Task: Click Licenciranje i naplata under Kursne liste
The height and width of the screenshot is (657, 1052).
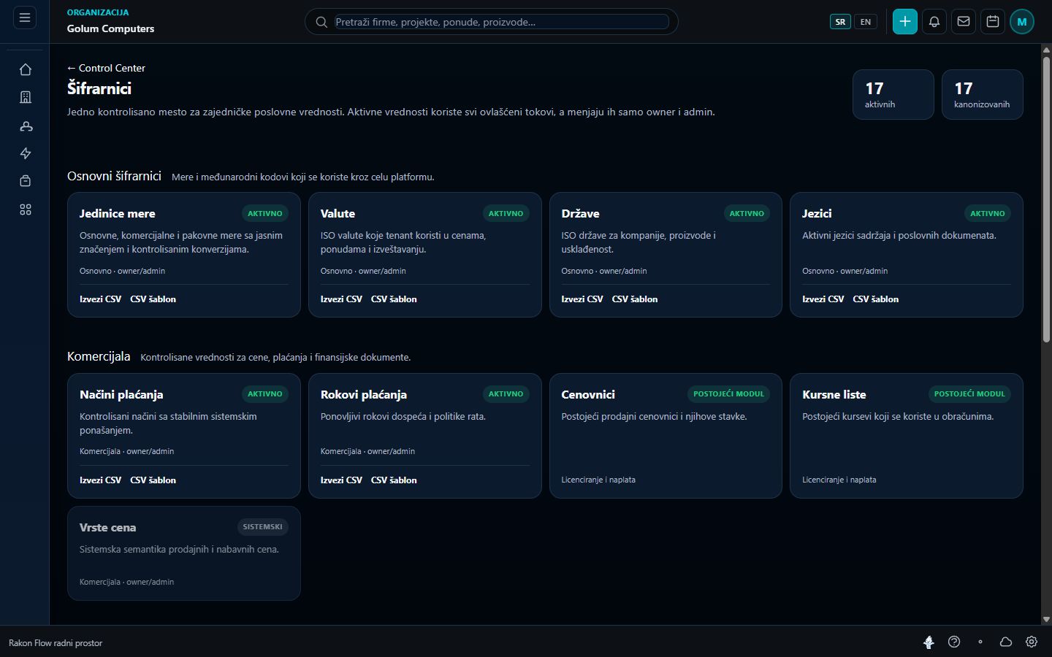Action: click(x=839, y=480)
